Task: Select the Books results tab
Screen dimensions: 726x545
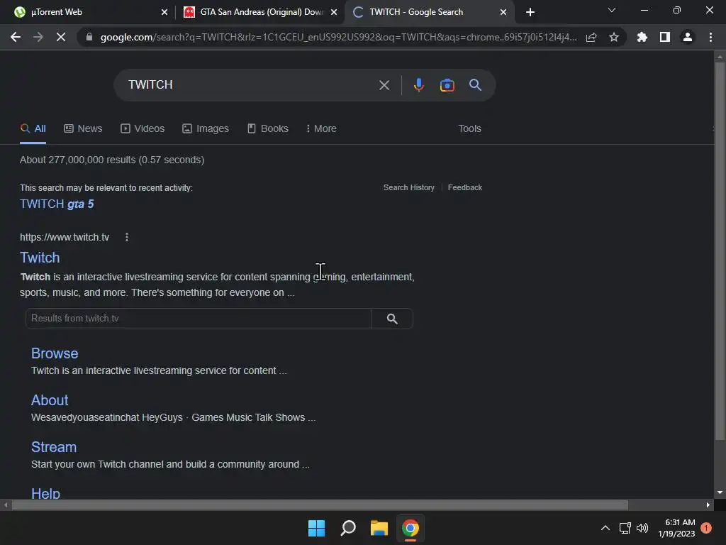Action: 268,128
